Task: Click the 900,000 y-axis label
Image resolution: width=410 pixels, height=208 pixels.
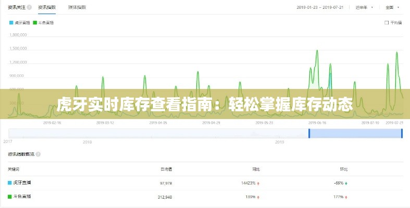Action: tap(17, 76)
